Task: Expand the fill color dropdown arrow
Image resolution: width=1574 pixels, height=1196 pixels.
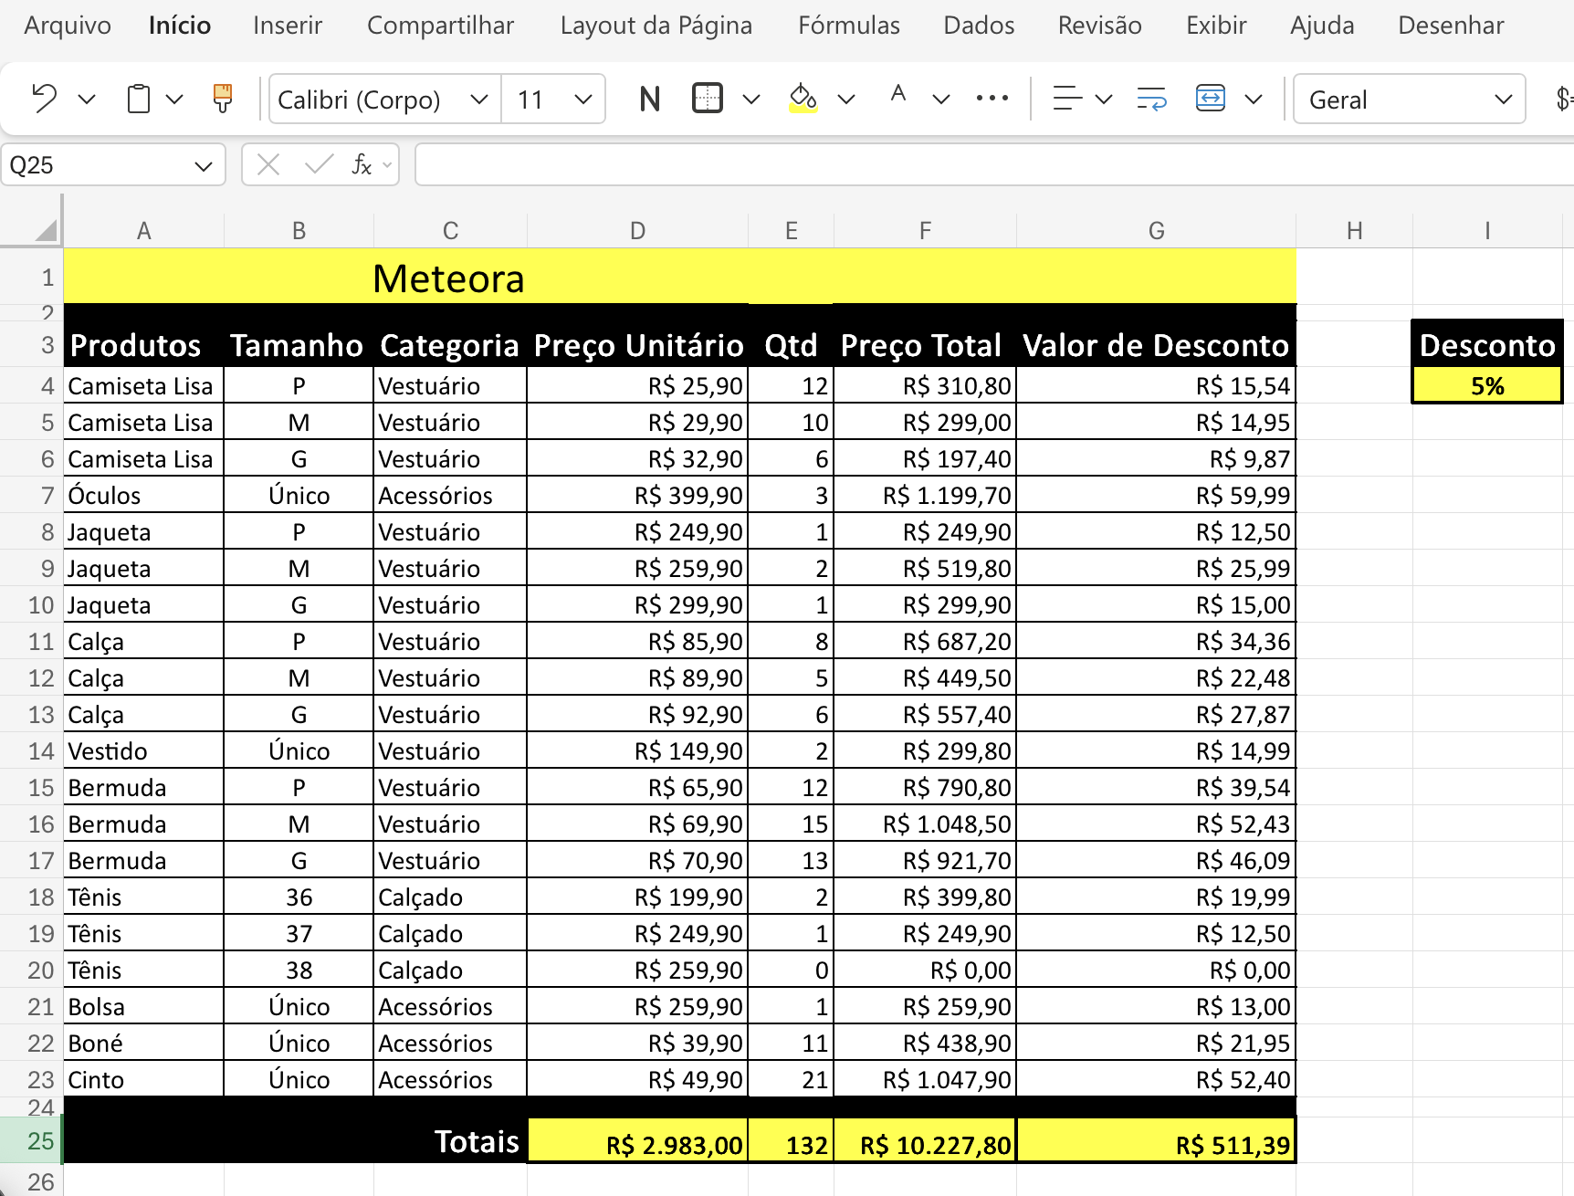Action: 846,99
